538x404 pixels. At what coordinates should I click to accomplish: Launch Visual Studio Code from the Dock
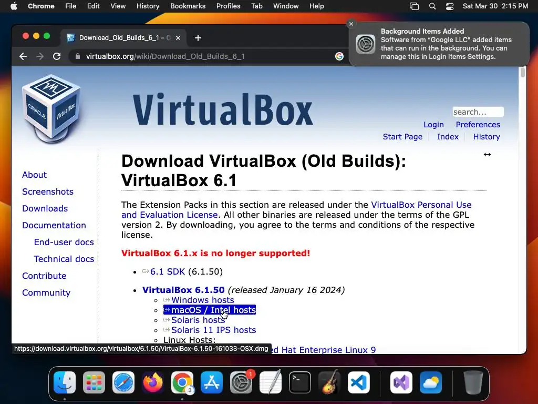click(359, 382)
